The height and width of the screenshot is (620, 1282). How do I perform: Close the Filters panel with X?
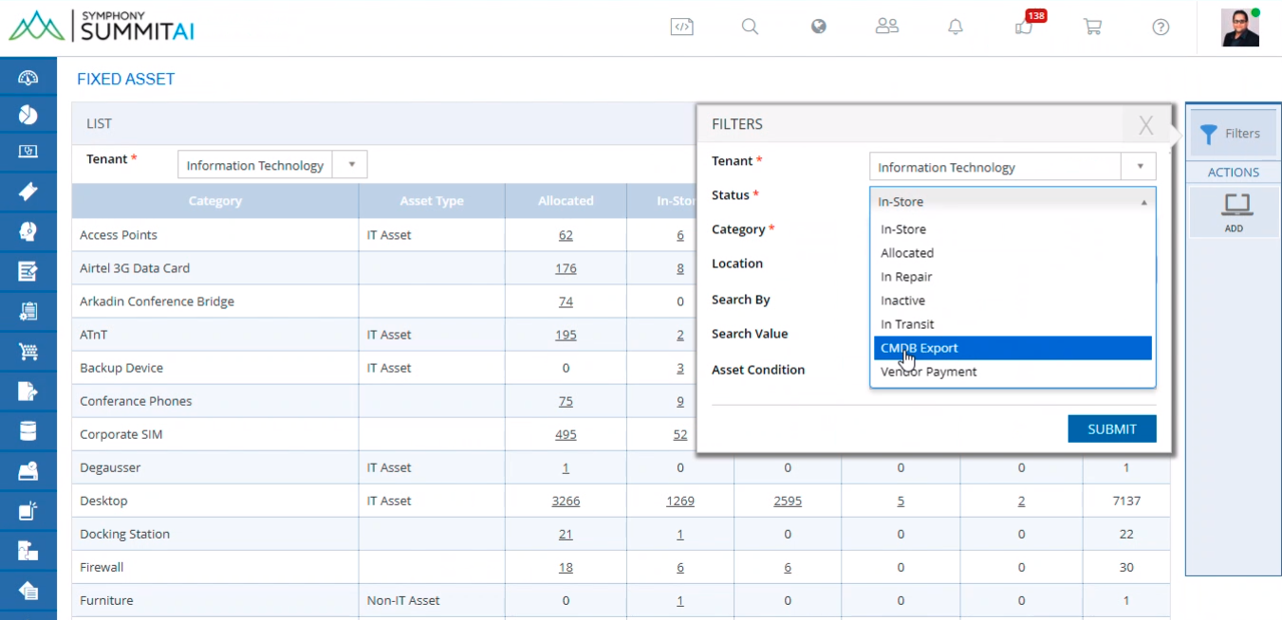tap(1146, 125)
